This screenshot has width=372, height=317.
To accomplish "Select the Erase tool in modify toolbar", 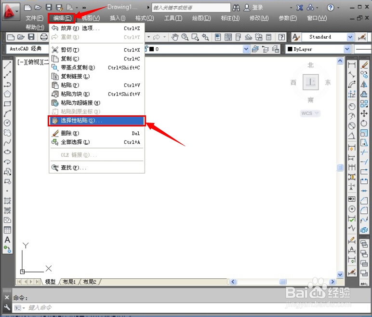I will 364,65.
